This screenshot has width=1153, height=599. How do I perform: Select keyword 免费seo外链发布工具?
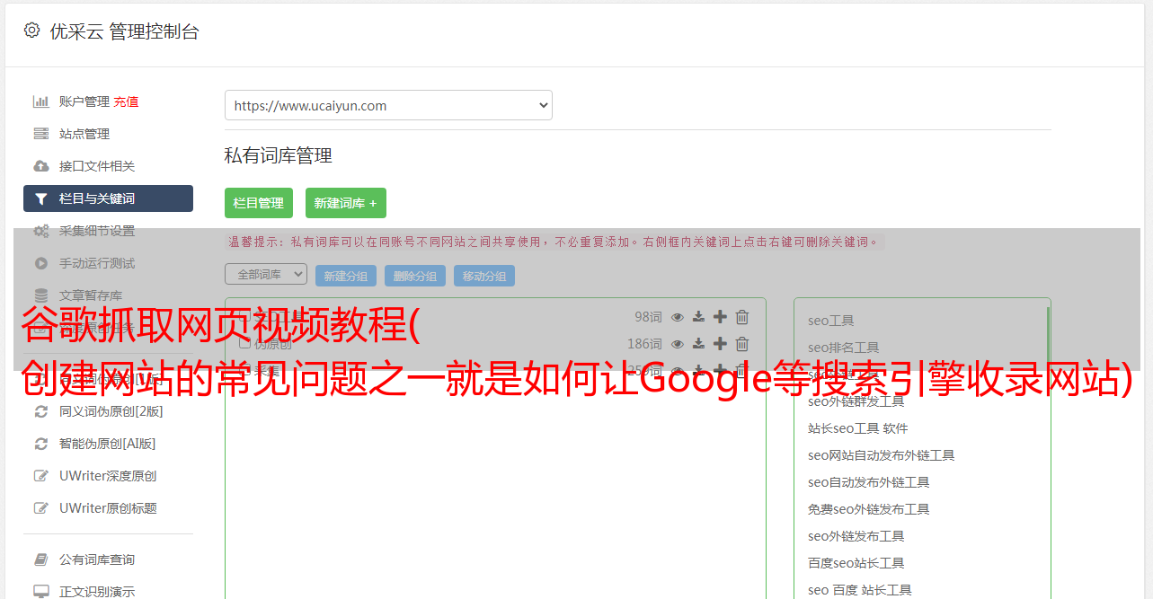point(869,509)
